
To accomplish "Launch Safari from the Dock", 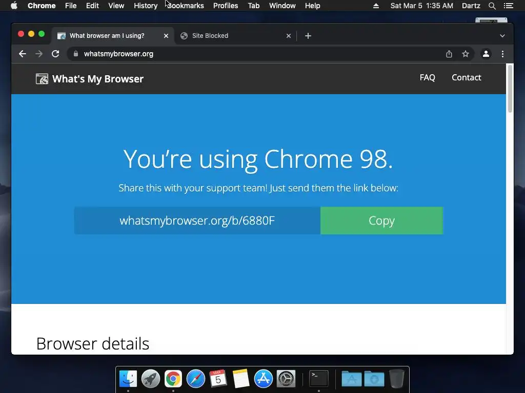I will (x=195, y=379).
